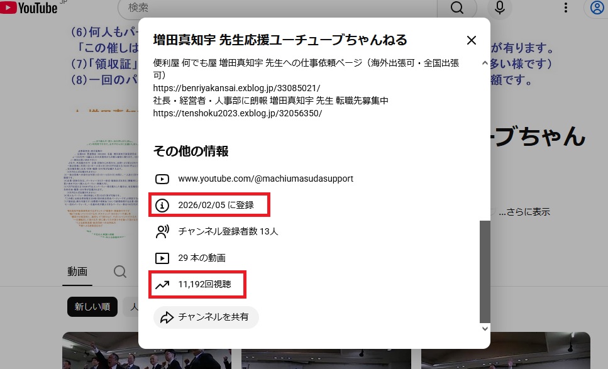The image size is (608, 369).
Task: Click the www.youtube.com/@machiumasudasupport channel URL
Action: pos(265,179)
